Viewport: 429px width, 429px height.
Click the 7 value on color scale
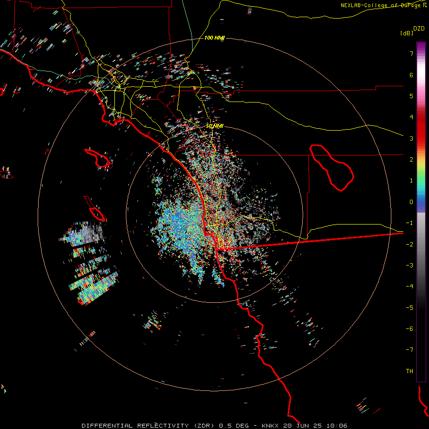click(x=411, y=54)
